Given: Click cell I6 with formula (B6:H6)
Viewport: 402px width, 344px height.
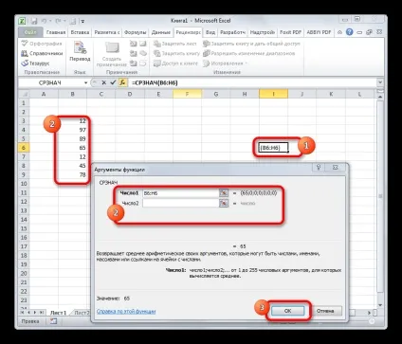Looking at the screenshot, I should click(x=273, y=148).
